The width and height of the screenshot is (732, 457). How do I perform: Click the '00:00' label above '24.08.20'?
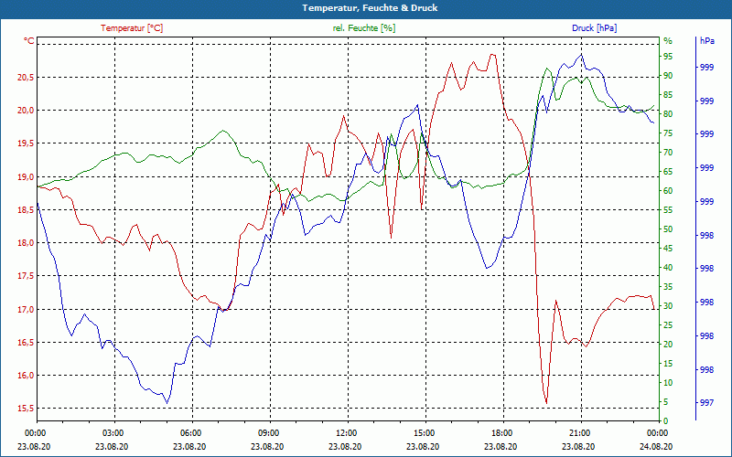tap(657, 432)
